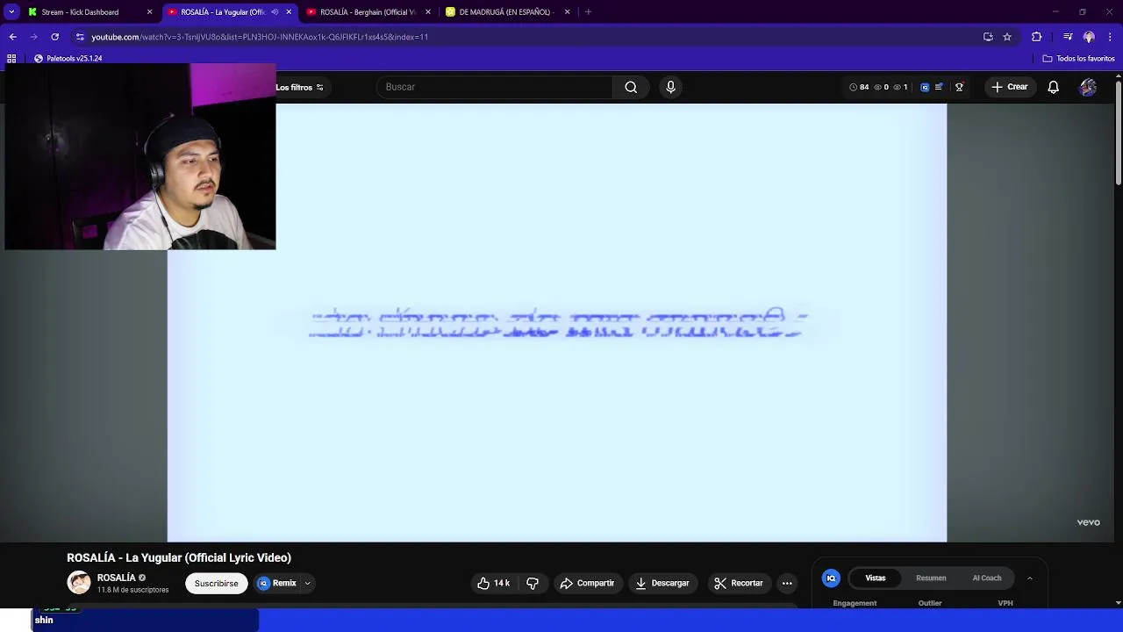Close the DE MADRUGÁ tab
Image resolution: width=1123 pixels, height=632 pixels.
[567, 12]
